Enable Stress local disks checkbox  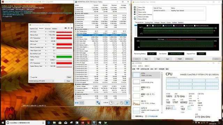[x=137, y=17]
